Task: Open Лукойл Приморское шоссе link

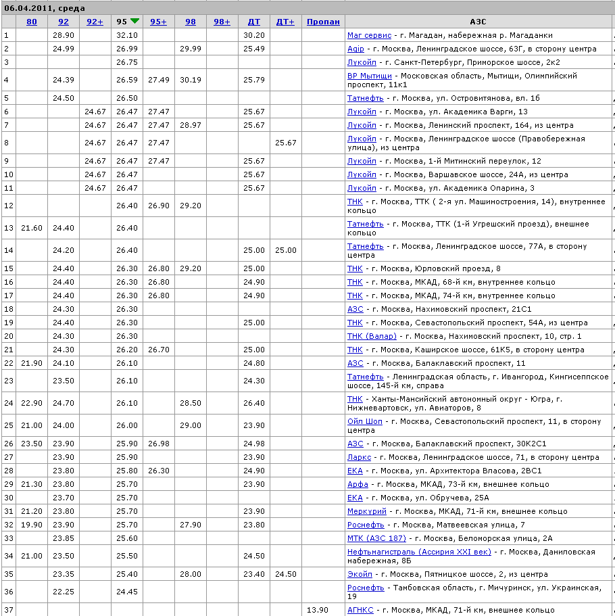Action: tap(362, 62)
